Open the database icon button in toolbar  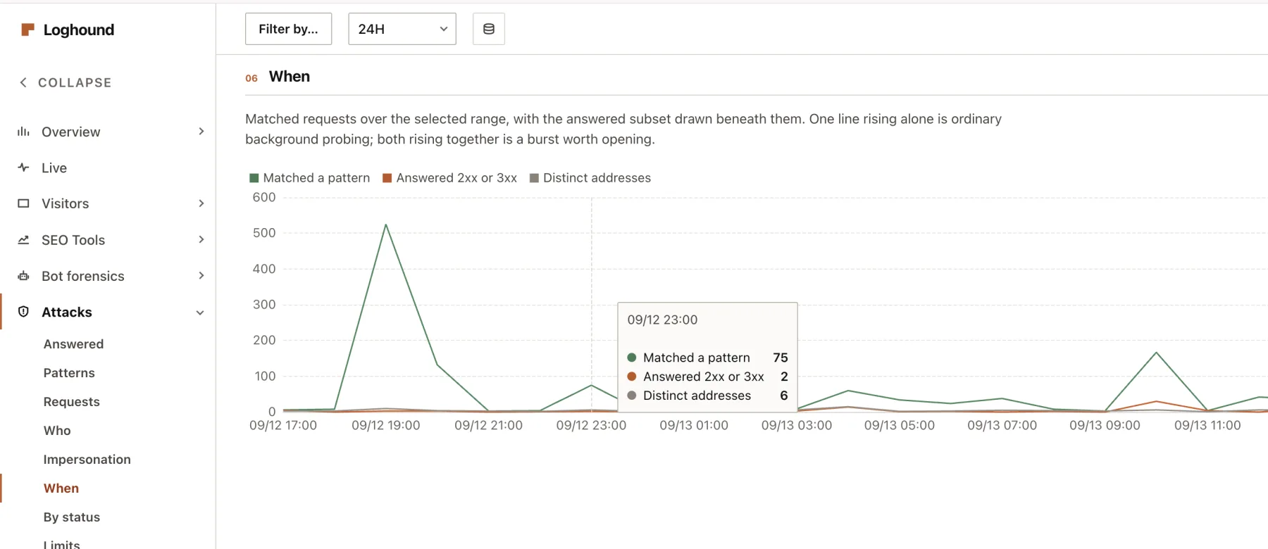pos(489,29)
